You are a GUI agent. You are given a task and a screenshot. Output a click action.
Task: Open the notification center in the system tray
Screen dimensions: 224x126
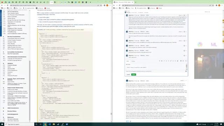tap(221, 124)
